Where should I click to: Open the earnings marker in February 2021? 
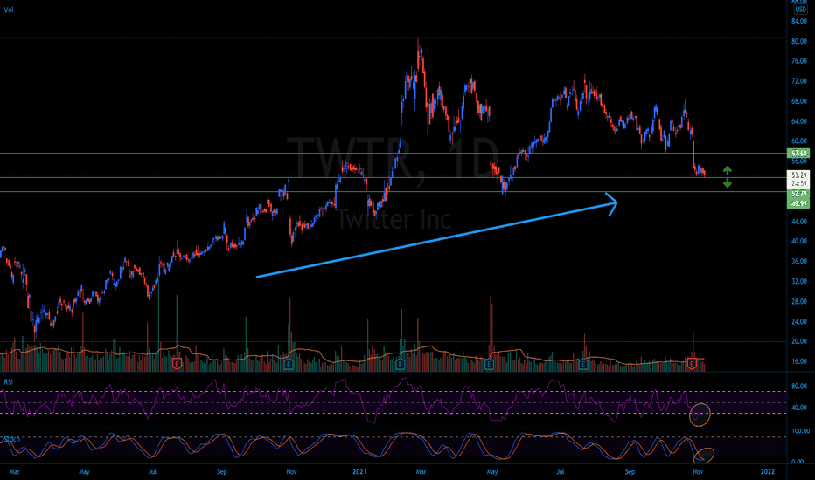[x=401, y=364]
